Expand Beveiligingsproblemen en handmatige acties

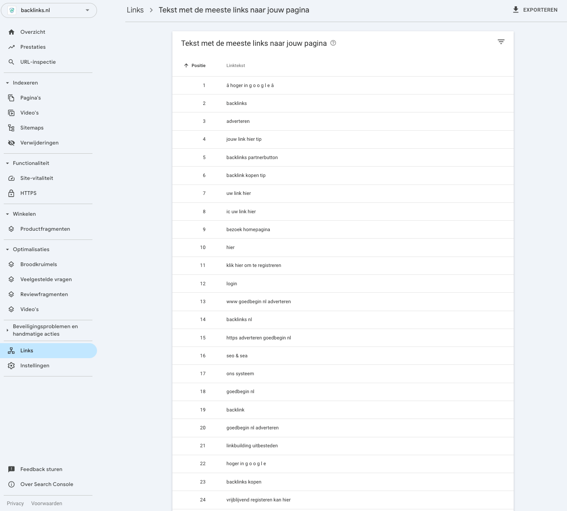pyautogui.click(x=7, y=330)
